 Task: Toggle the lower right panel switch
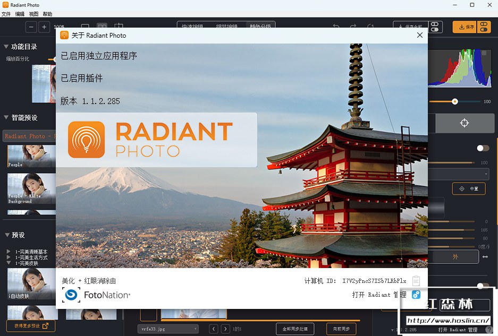483,286
